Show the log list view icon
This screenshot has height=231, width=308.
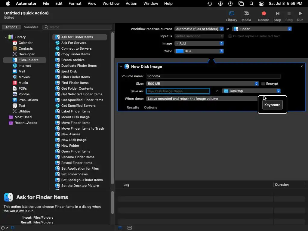(120, 228)
